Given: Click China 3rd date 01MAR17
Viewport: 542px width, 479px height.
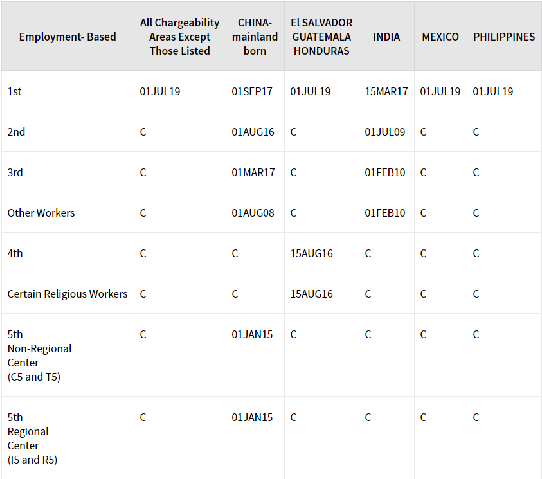Looking at the screenshot, I should [x=253, y=172].
